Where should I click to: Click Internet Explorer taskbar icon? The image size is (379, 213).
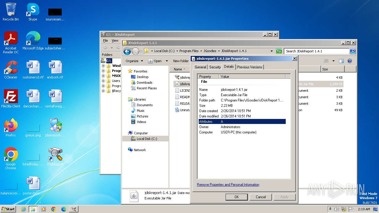[x=23, y=209]
